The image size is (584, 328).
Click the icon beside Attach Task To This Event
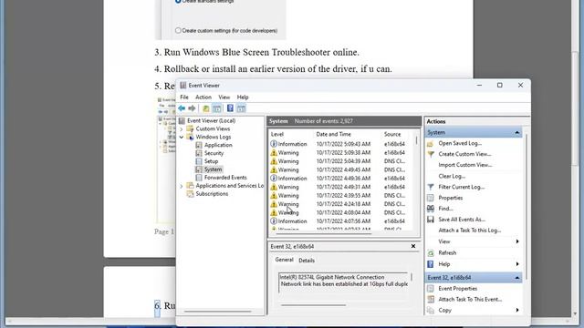click(x=431, y=300)
